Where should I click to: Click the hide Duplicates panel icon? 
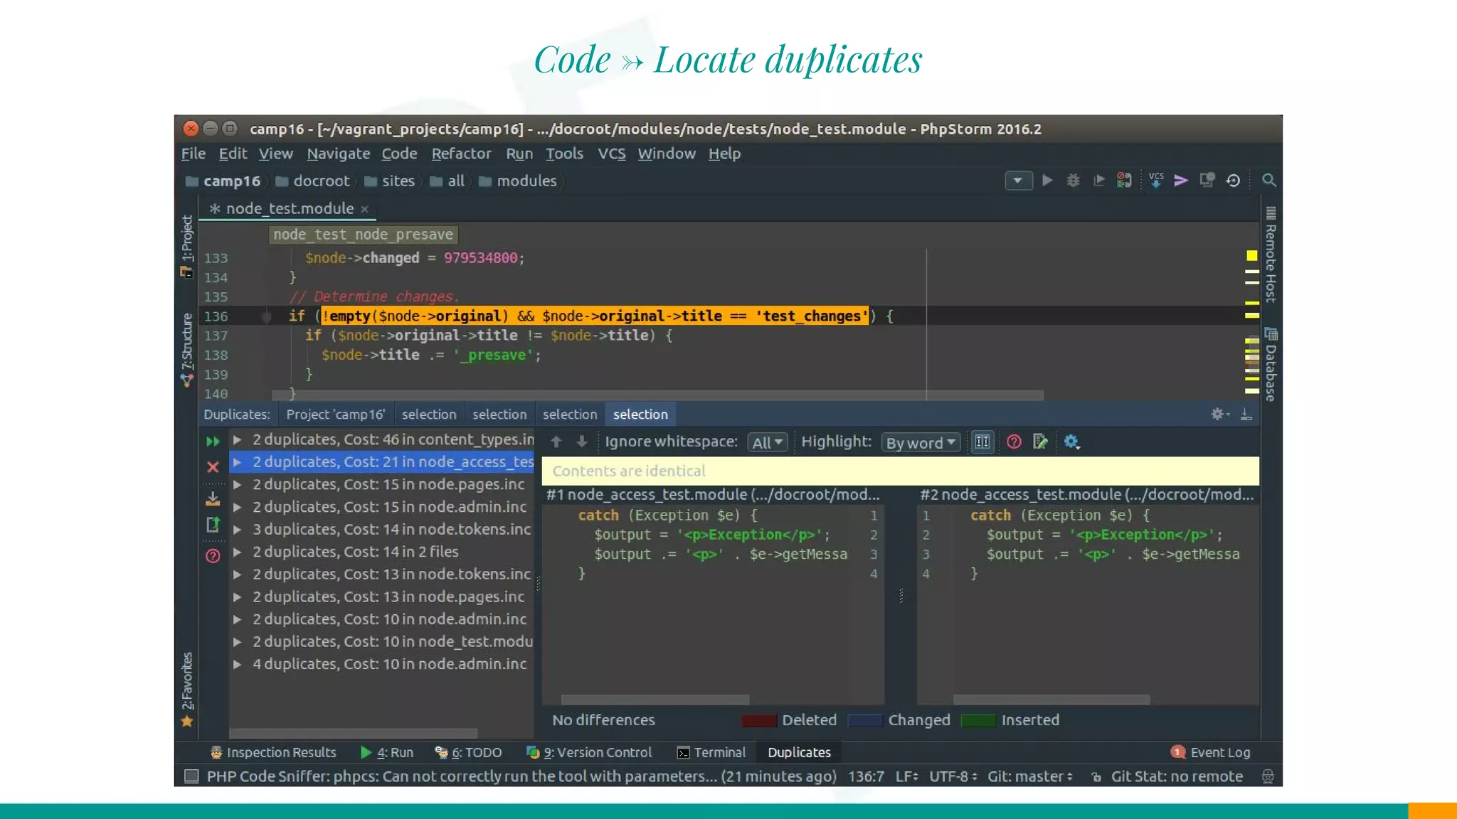[x=1246, y=414]
